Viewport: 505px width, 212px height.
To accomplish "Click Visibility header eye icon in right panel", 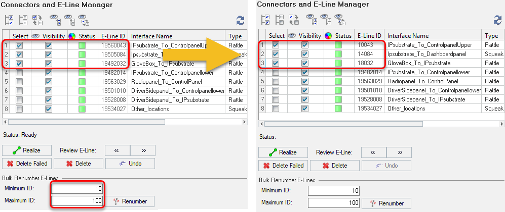I will pyautogui.click(x=292, y=36).
